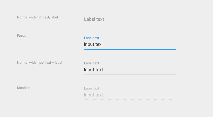Click the Normal with input text + label caption
The image size is (213, 117).
pos(39,63)
